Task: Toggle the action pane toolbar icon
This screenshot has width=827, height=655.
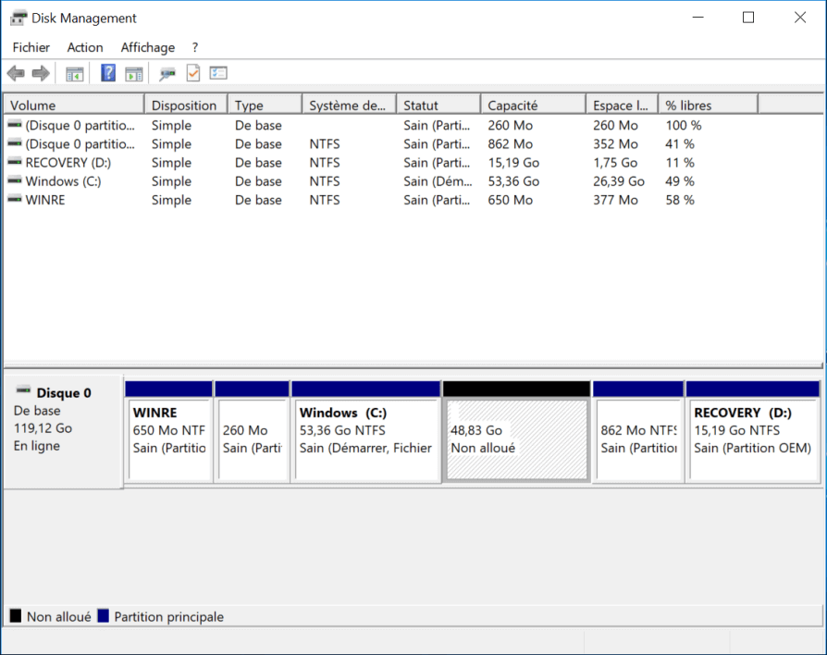Action: (x=134, y=73)
